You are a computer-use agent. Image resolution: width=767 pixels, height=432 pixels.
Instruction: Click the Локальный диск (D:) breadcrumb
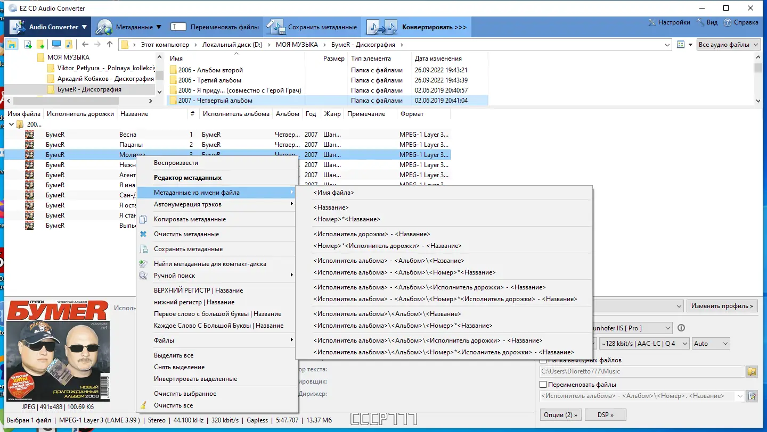pos(232,45)
